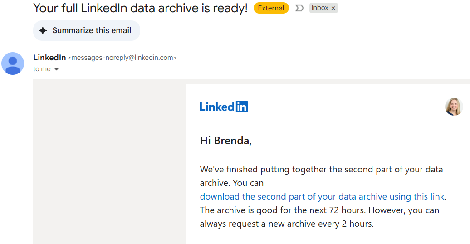Viewport: 470px width, 244px height.
Task: Open the sender's default avatar icon
Action: (x=13, y=63)
